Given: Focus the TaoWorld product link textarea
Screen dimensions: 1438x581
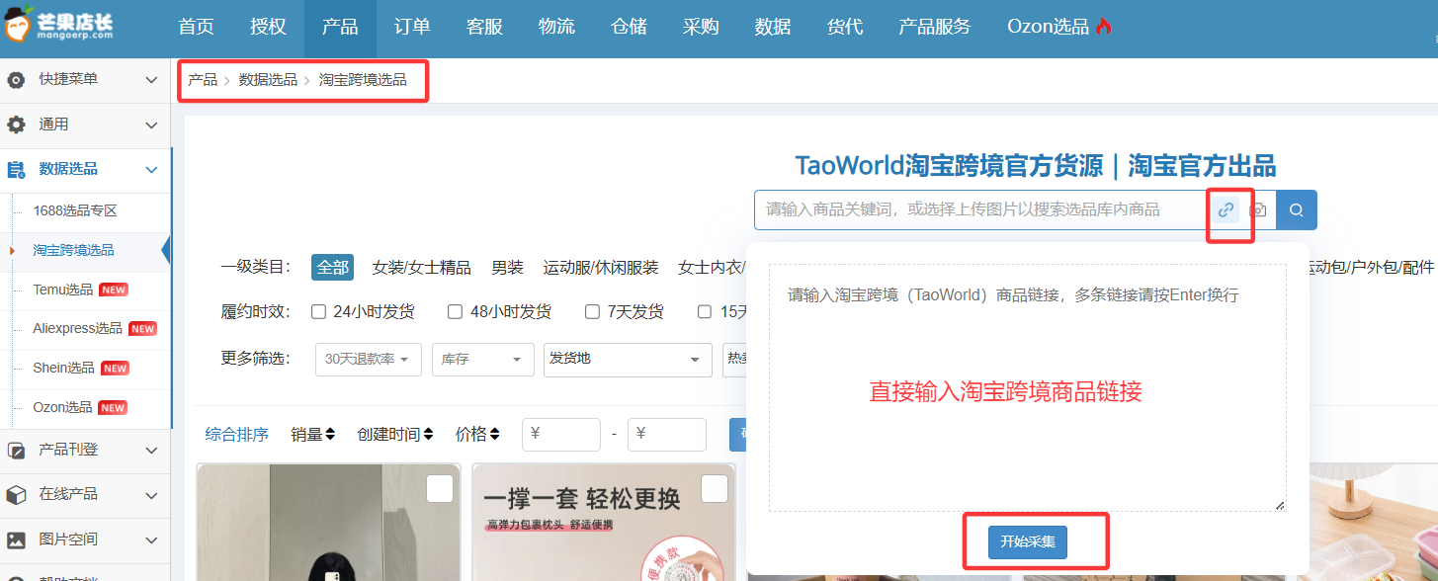Looking at the screenshot, I should [x=1028, y=387].
